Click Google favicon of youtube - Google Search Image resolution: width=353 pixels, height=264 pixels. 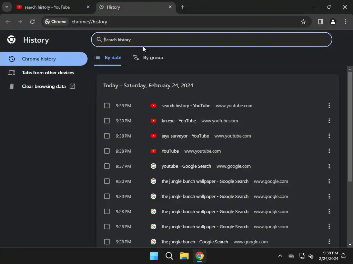[153, 166]
